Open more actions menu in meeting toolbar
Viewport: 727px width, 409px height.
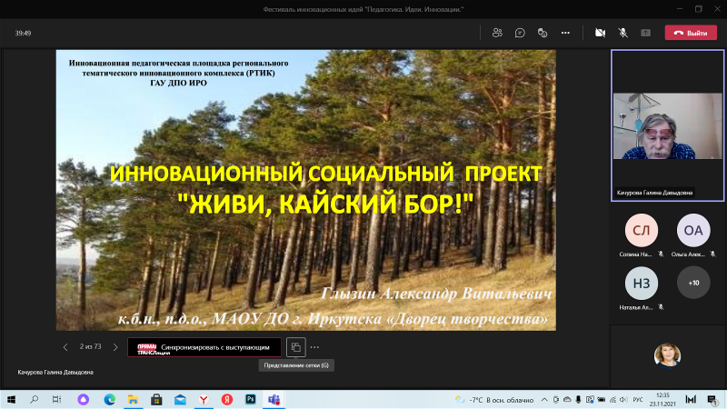pos(565,33)
